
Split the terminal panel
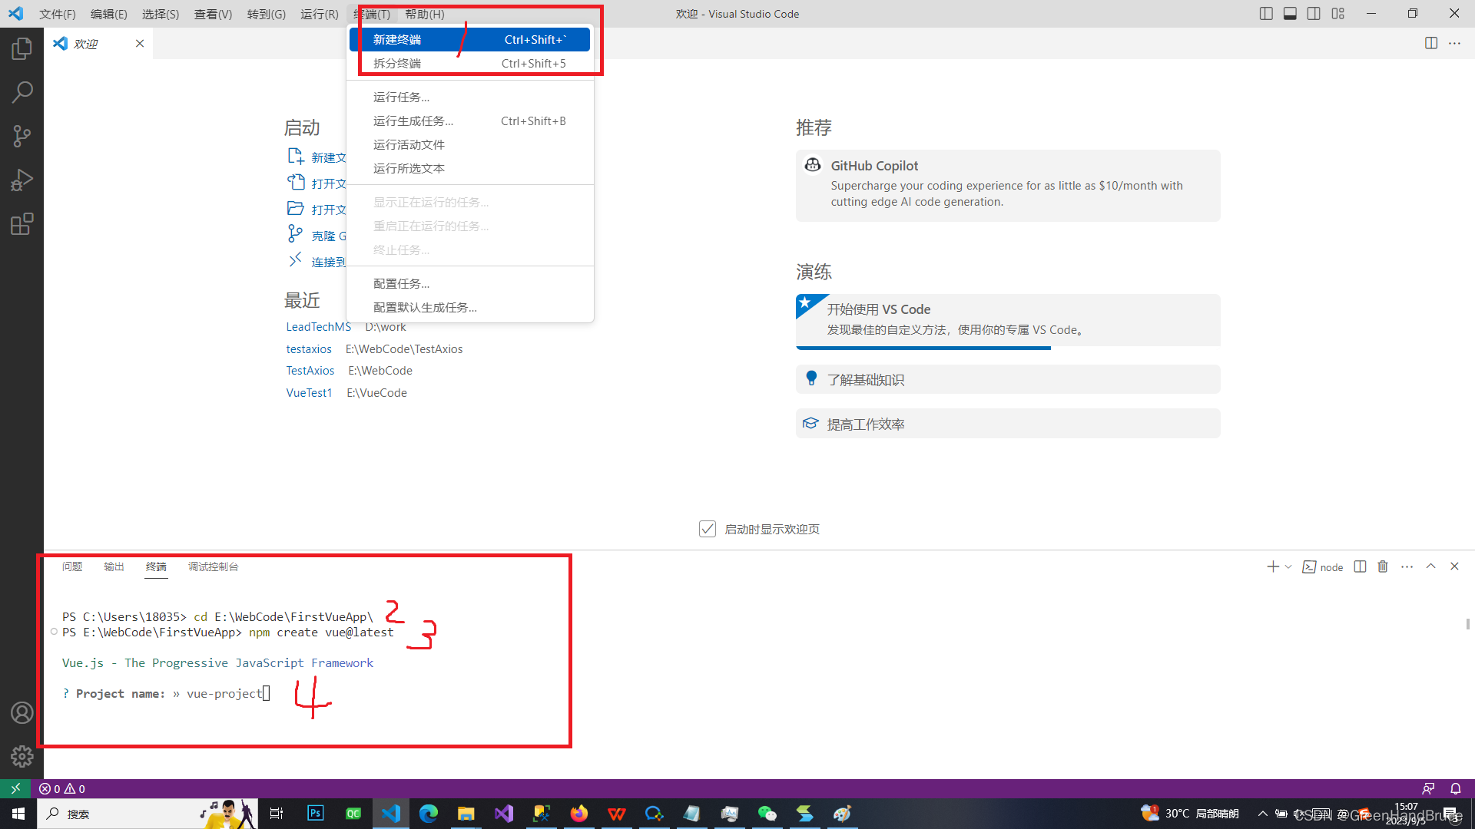pos(1360,566)
